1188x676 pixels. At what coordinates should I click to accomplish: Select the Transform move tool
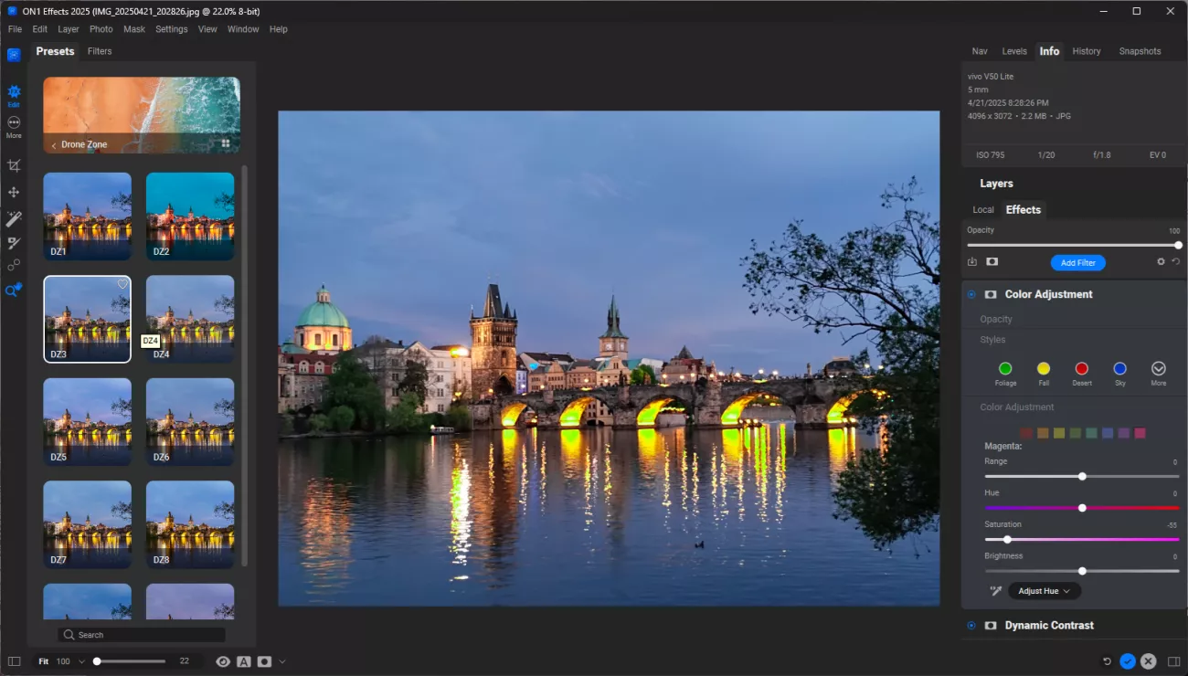click(x=14, y=192)
